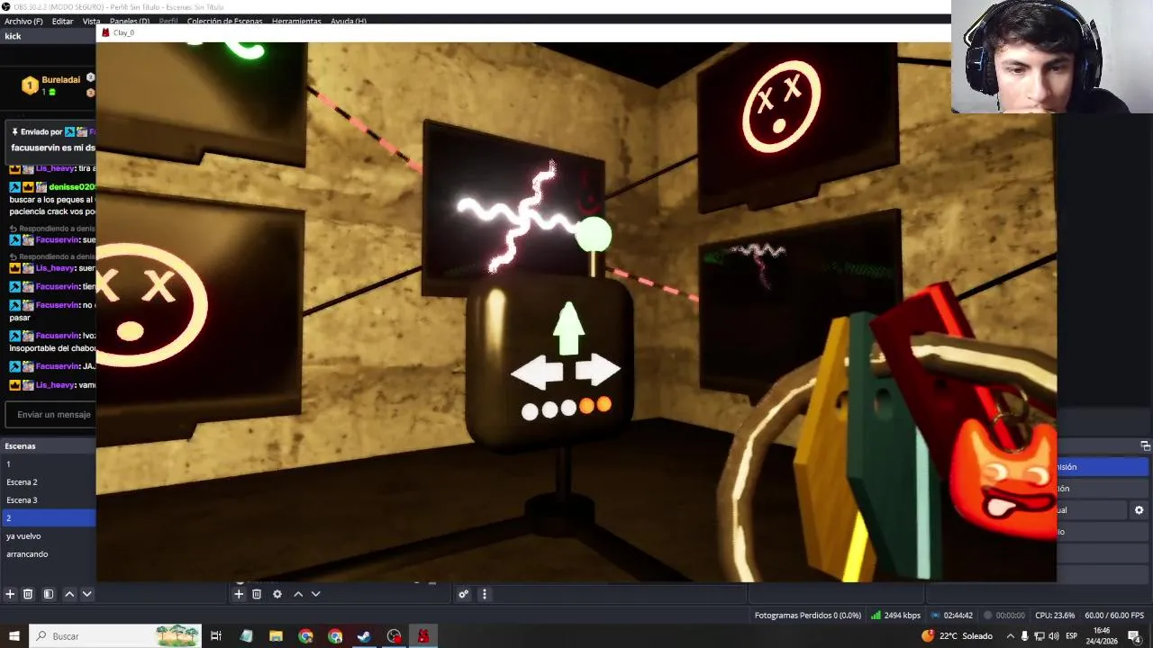This screenshot has height=648, width=1153.
Task: Select Escena 3 in scenes list
Action: click(x=48, y=500)
